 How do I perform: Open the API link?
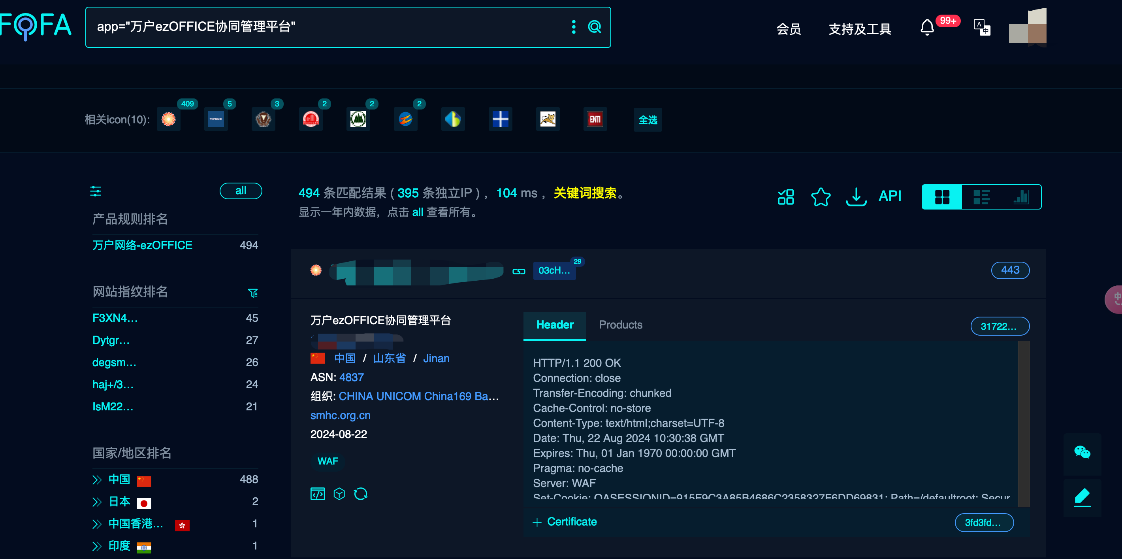890,196
